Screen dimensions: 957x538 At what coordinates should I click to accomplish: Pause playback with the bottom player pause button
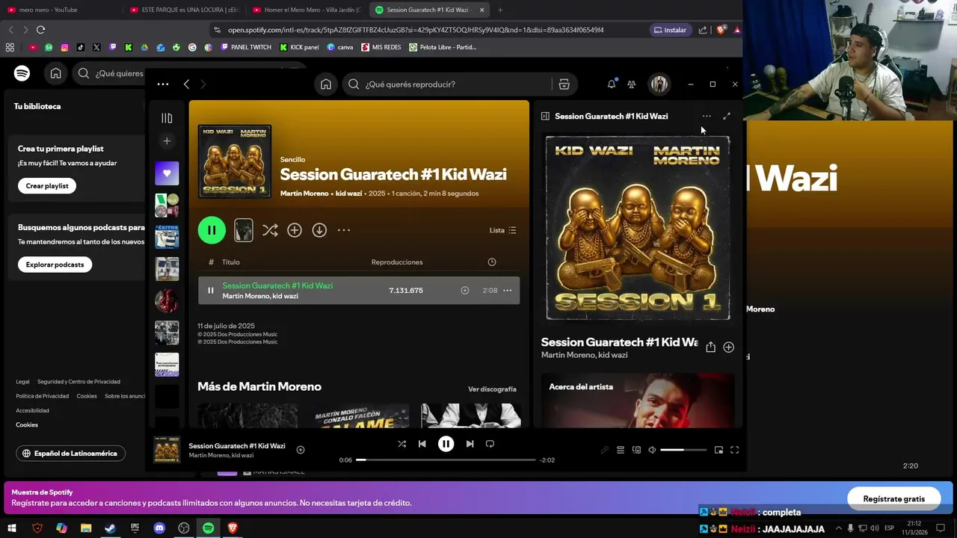click(x=446, y=444)
